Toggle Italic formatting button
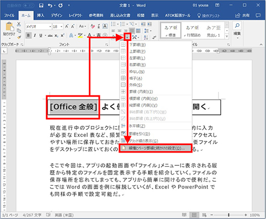The width and height of the screenshot is (266, 219). (x=34, y=35)
